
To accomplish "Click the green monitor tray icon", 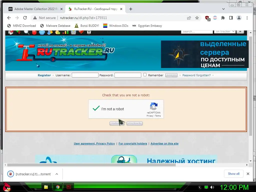I will 206,187.
